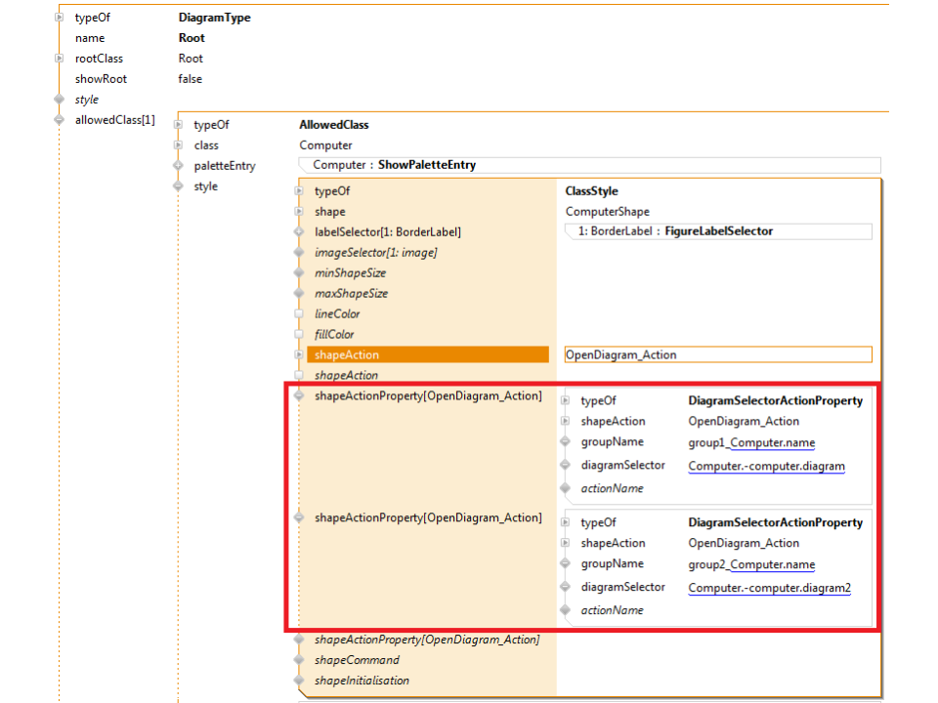Select the highlighted orange shapeAction row

pos(430,355)
